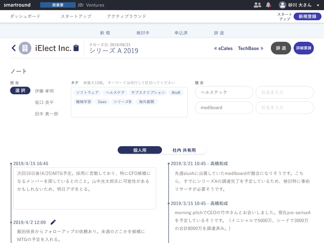This screenshot has width=324, height=243.
Task: Expand the user account dropdown arrow
Action: click(318, 5)
